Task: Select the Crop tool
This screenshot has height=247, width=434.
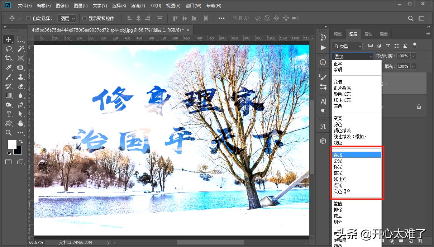Action: tap(9, 58)
